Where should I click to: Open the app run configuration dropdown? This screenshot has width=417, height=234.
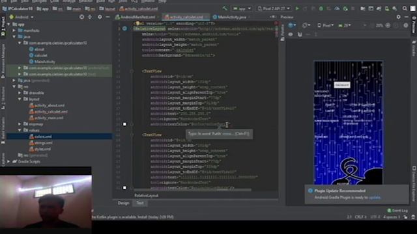(x=242, y=8)
